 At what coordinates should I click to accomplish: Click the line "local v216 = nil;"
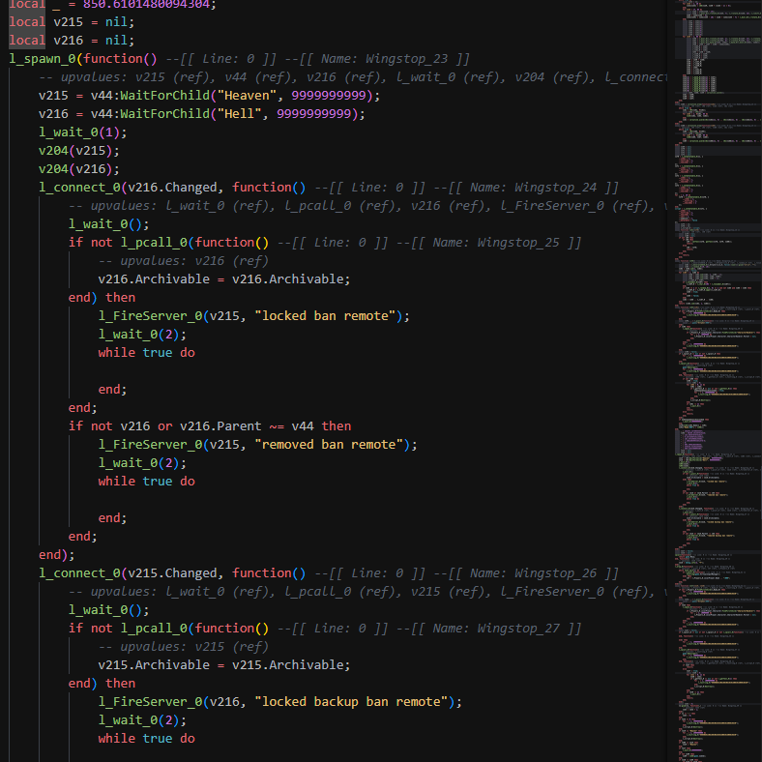tap(72, 41)
